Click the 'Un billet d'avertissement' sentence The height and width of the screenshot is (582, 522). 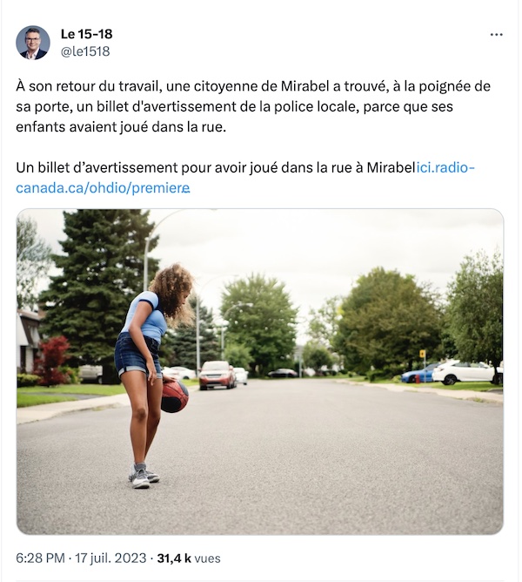point(215,167)
